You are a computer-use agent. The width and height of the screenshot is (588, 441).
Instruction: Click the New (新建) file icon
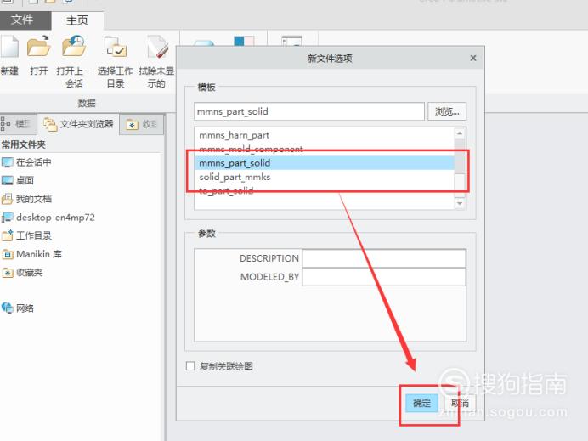[9, 48]
